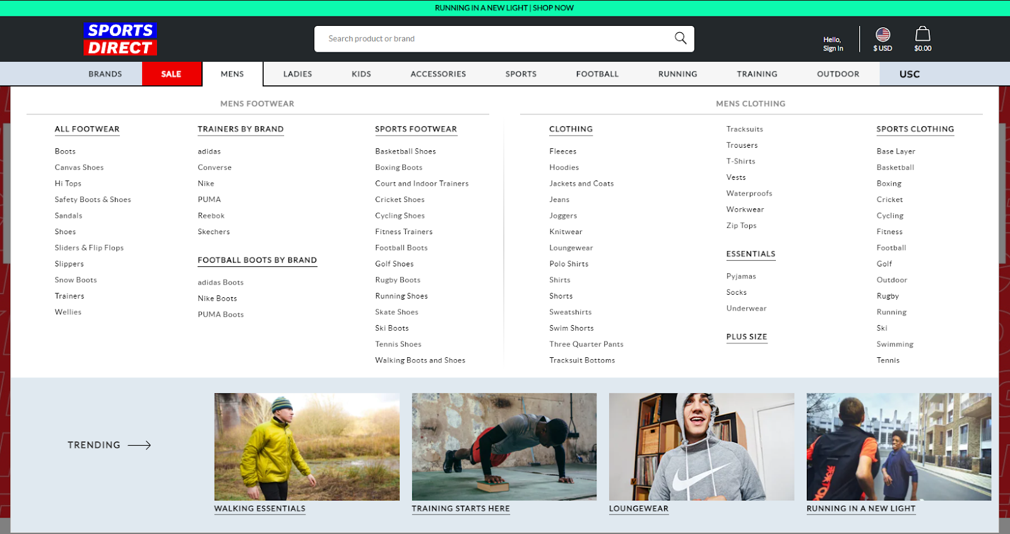Open the Training Starts Here push-up image
The width and height of the screenshot is (1010, 534).
[x=504, y=447]
